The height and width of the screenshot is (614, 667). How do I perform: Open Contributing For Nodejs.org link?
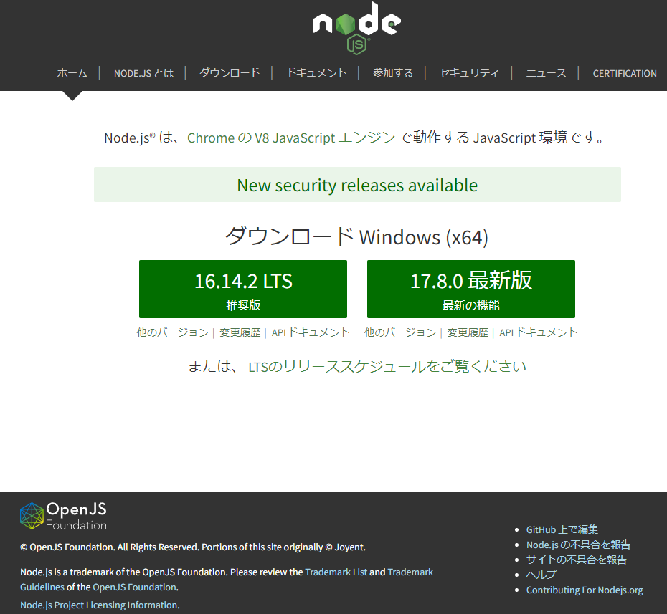[x=585, y=590]
